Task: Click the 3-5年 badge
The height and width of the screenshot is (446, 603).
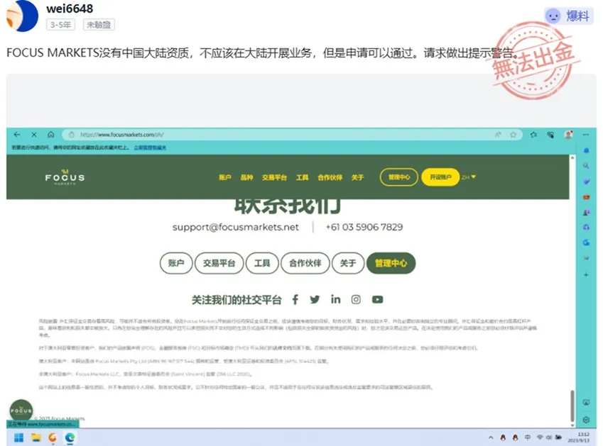Action: [60, 25]
